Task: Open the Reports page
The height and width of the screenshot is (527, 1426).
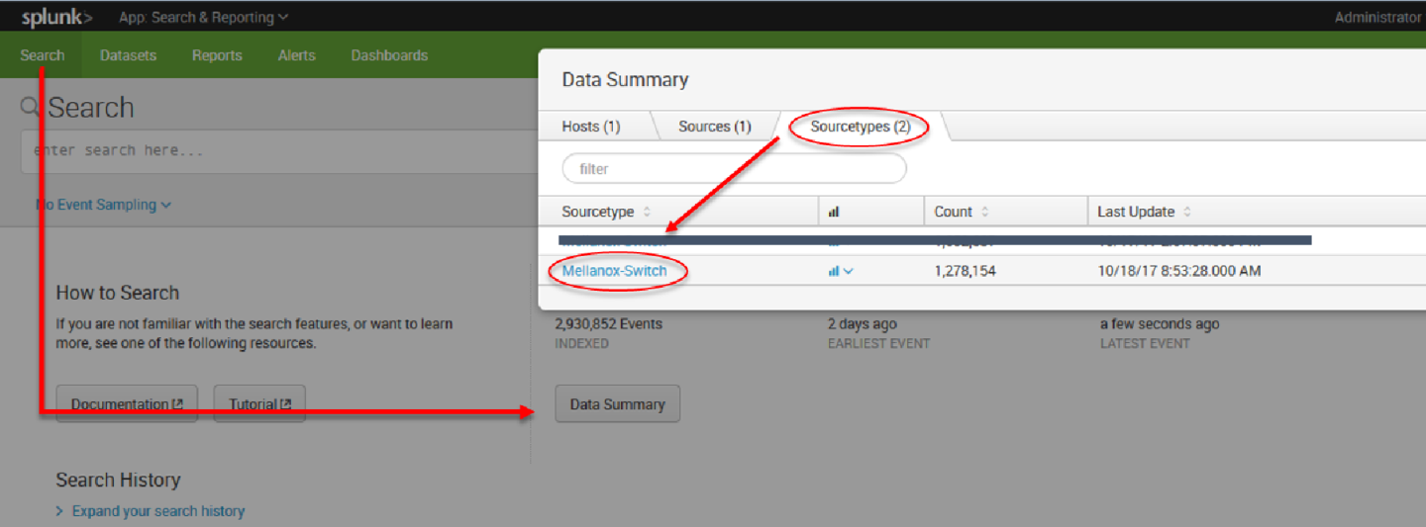Action: 217,55
